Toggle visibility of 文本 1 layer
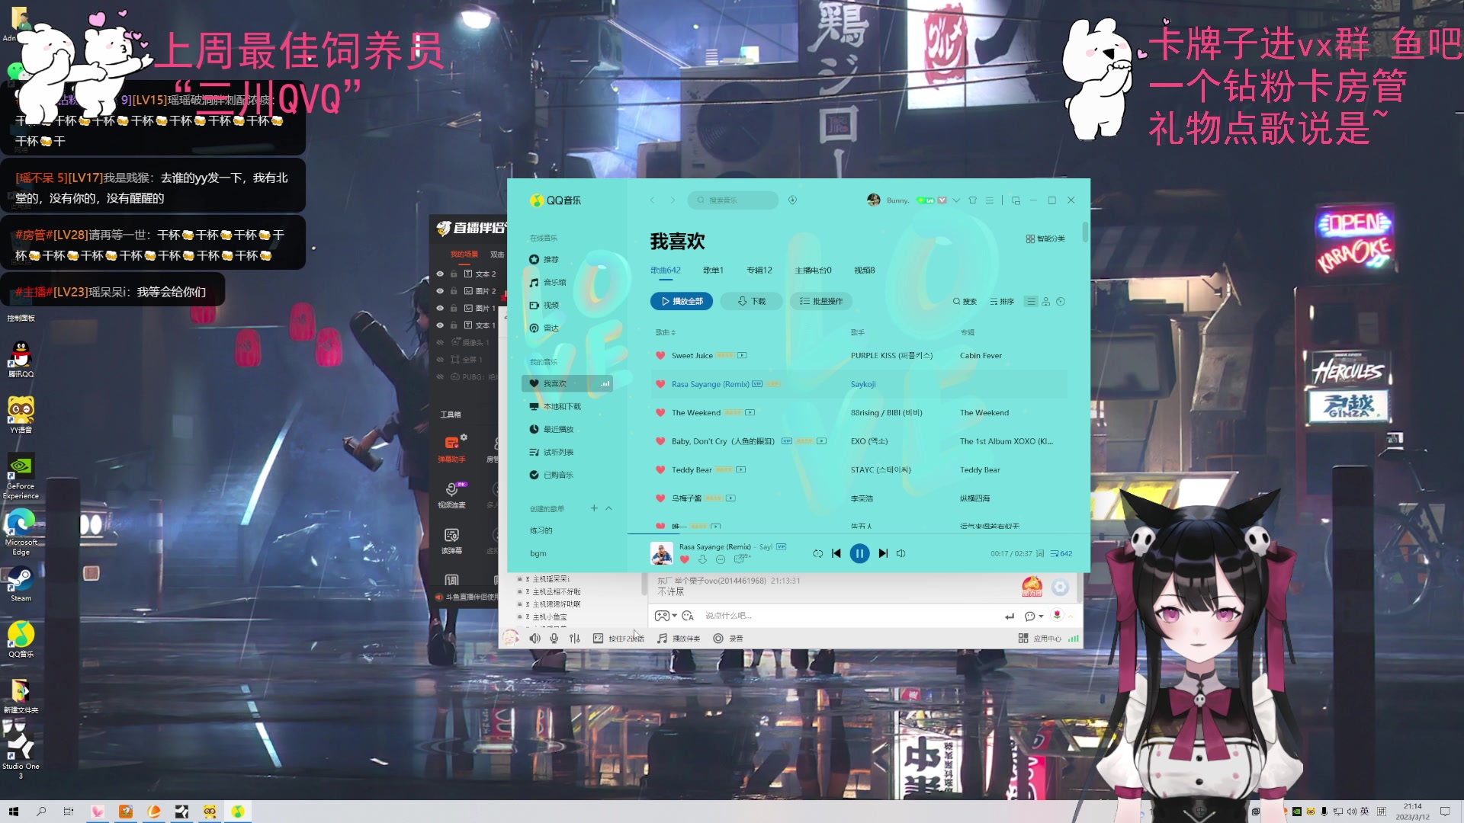 click(x=440, y=325)
